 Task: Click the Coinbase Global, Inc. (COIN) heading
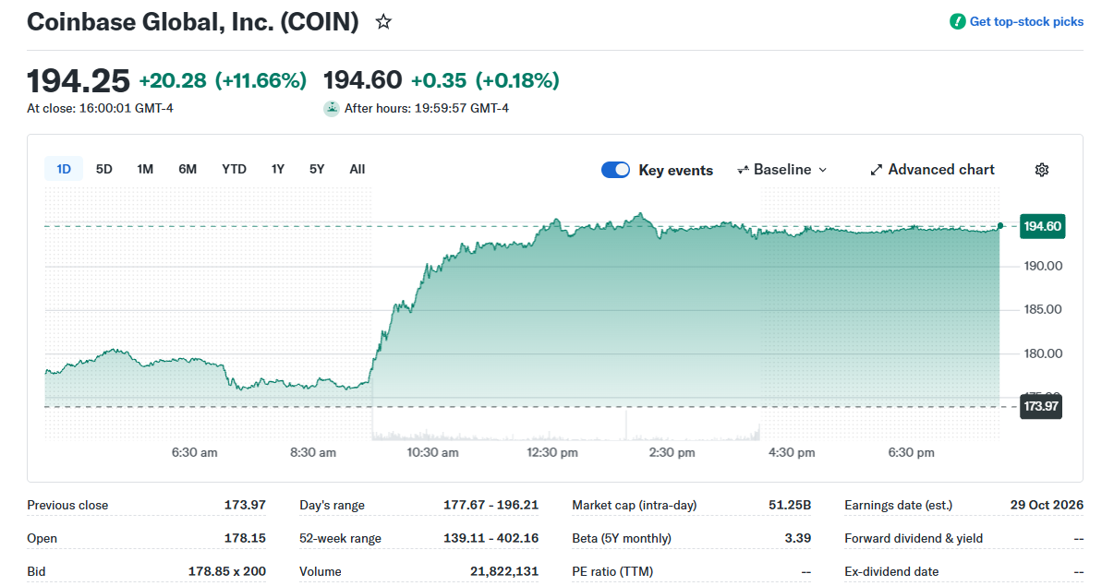(x=192, y=22)
